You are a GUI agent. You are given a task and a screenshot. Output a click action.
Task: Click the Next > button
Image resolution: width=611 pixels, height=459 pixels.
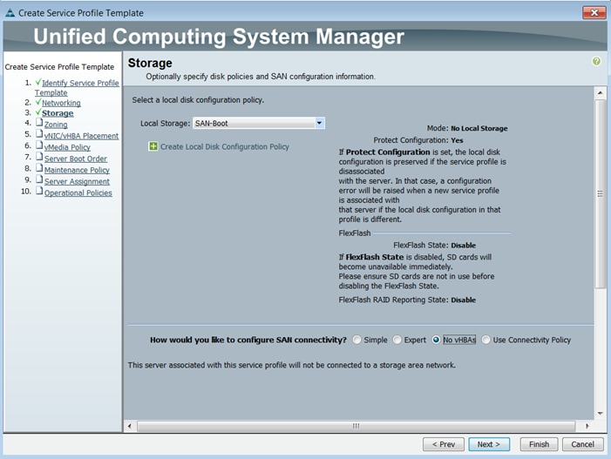tap(489, 444)
